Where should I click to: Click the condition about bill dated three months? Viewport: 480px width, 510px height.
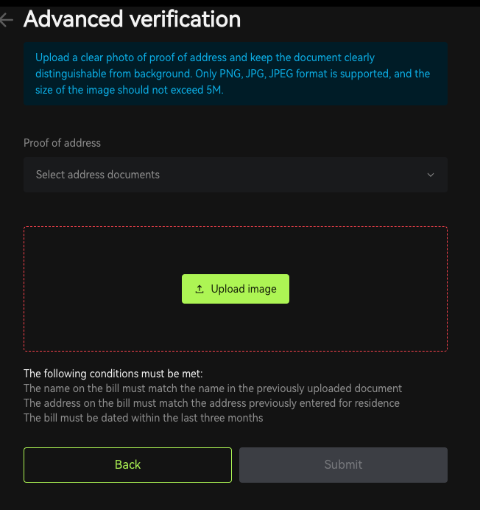(144, 418)
